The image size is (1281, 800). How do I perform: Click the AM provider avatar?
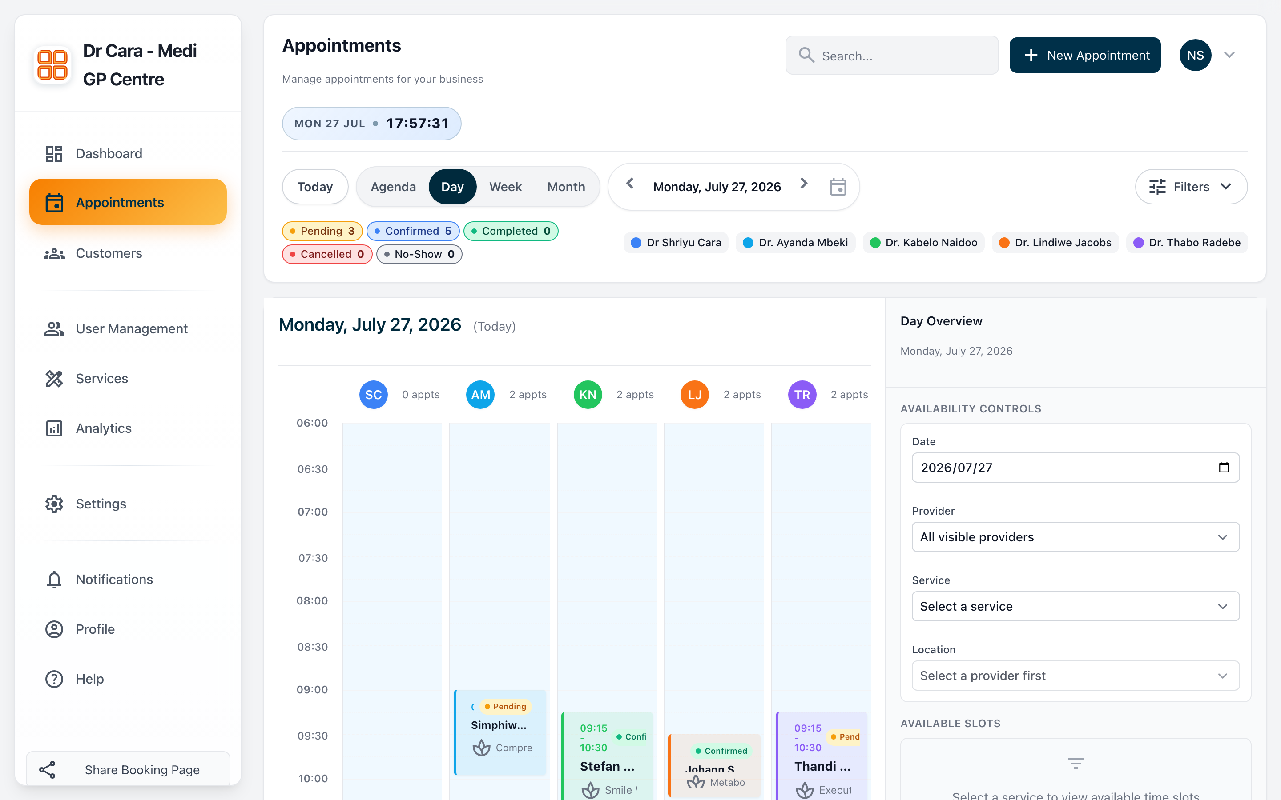coord(480,395)
